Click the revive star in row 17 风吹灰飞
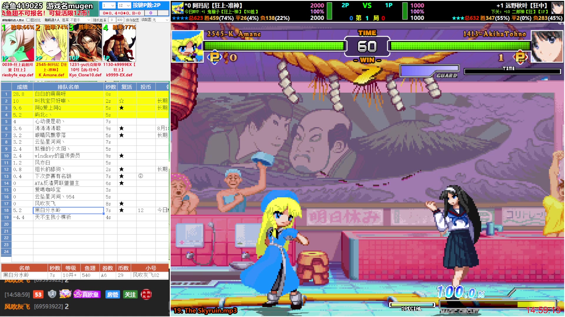 tap(122, 204)
